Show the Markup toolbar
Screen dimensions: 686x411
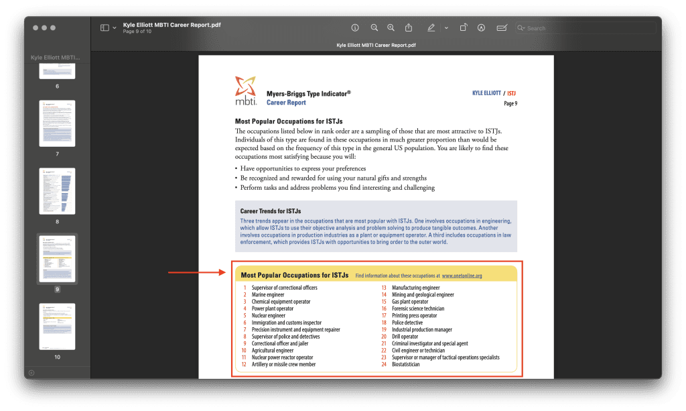(x=481, y=28)
